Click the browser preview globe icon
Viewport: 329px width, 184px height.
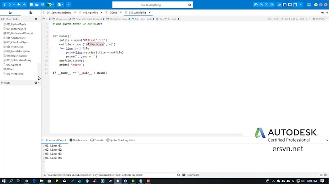coord(59,5)
